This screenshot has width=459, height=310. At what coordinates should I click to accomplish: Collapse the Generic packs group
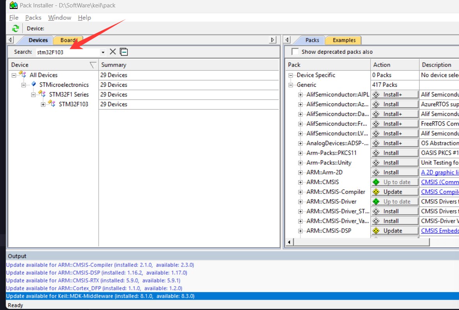(291, 85)
